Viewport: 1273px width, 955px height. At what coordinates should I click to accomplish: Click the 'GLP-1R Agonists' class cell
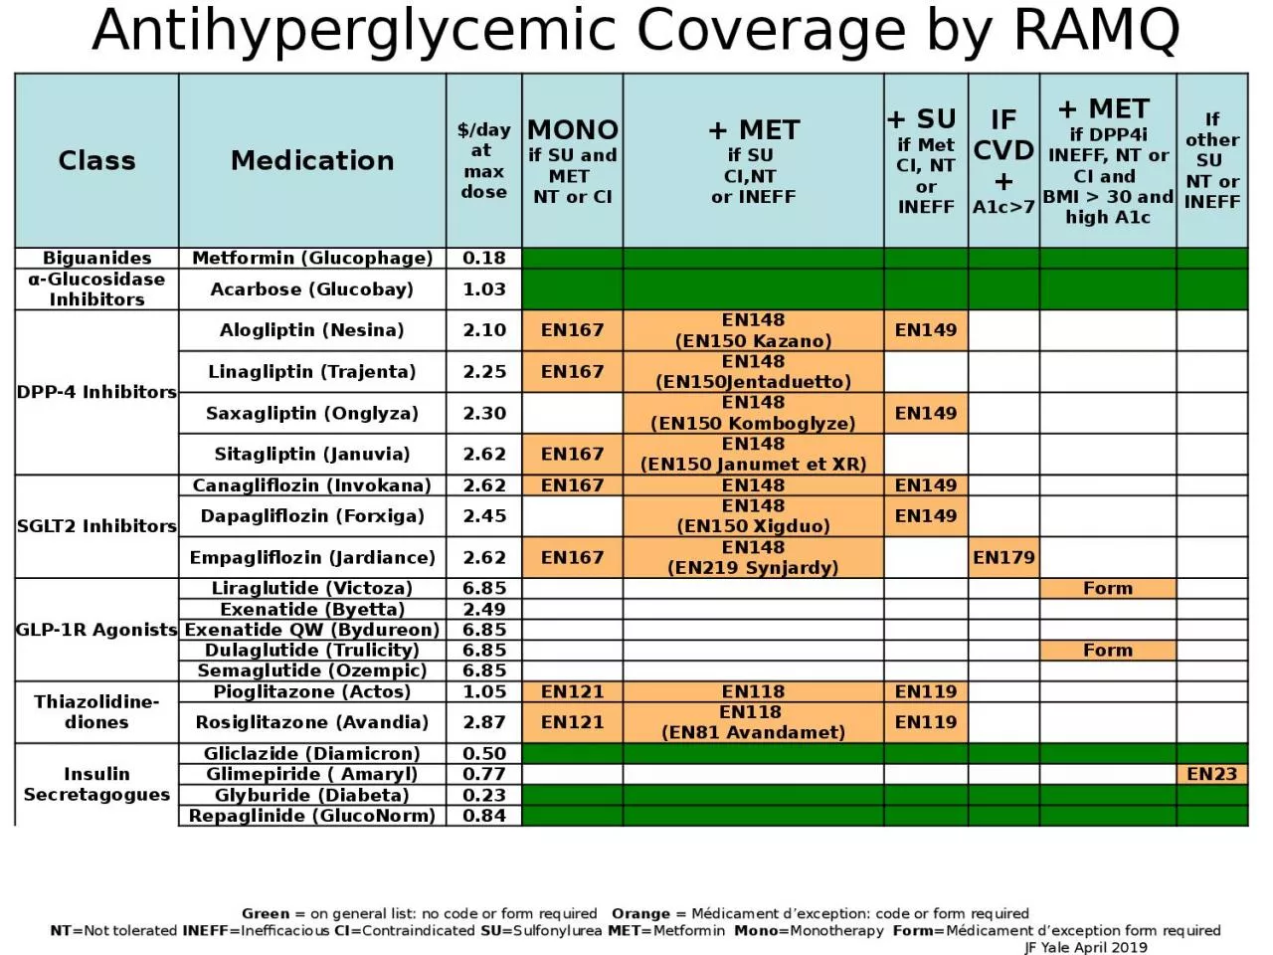[96, 630]
